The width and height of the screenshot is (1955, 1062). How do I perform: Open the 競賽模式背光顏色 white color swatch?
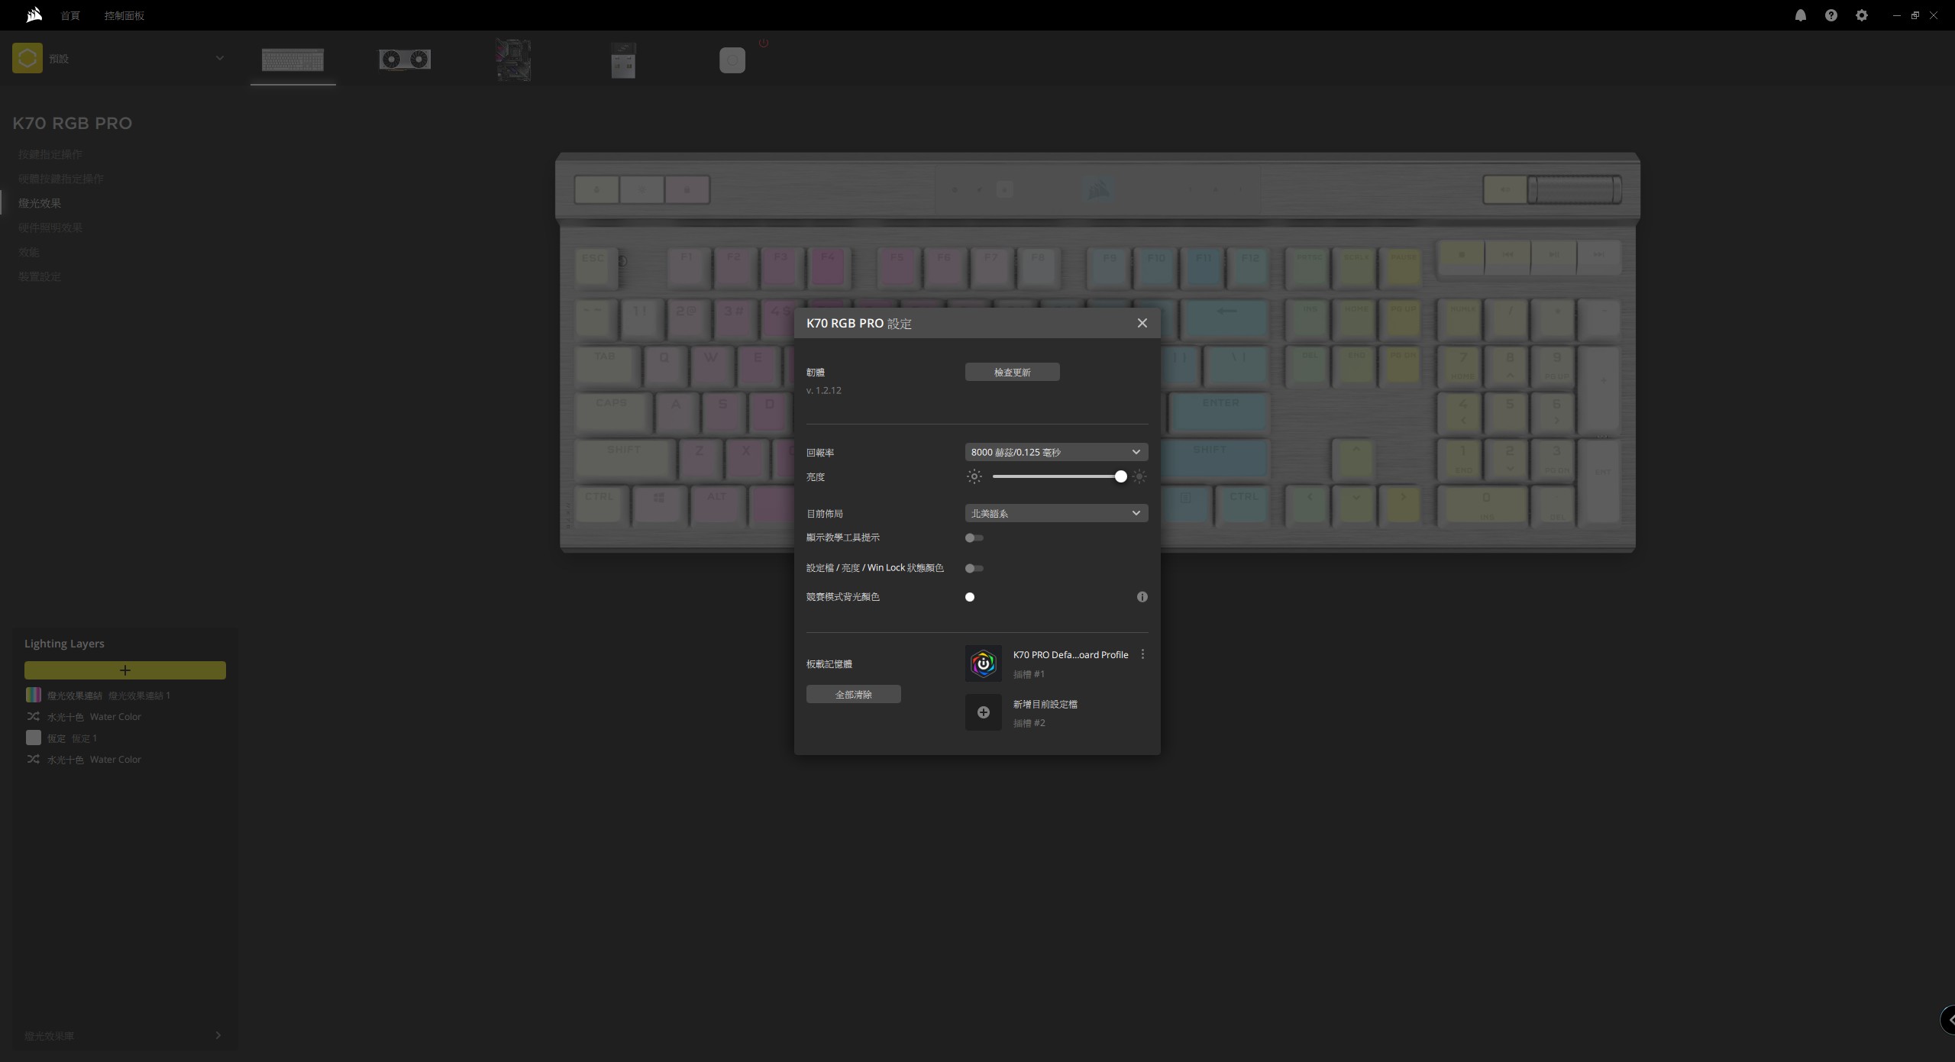[970, 597]
